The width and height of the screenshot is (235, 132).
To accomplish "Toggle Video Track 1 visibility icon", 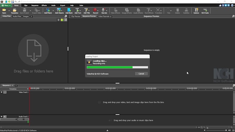I will pyautogui.click(x=5, y=92).
